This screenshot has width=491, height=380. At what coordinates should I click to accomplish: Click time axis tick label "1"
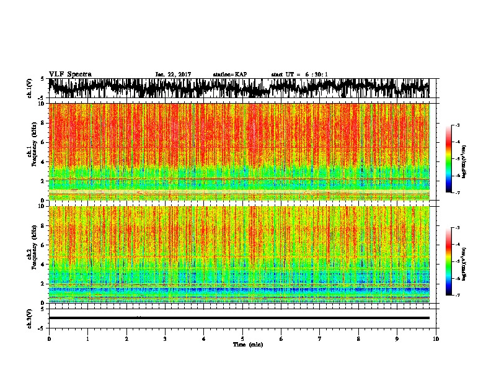87,339
